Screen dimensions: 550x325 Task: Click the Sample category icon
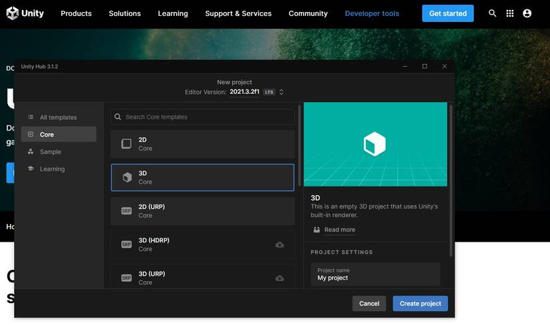pos(31,151)
